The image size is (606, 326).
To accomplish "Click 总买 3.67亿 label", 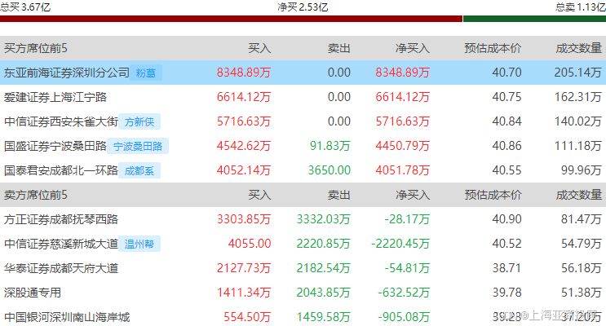I will tap(25, 7).
